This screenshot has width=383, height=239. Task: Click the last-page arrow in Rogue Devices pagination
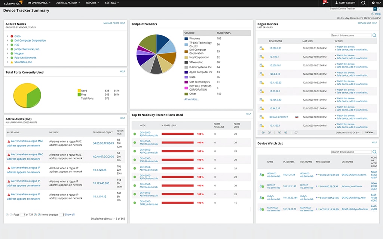(285, 132)
